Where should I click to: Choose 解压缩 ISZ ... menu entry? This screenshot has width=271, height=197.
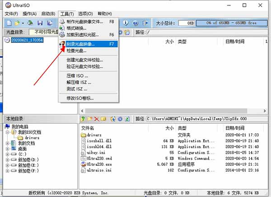point(89,82)
